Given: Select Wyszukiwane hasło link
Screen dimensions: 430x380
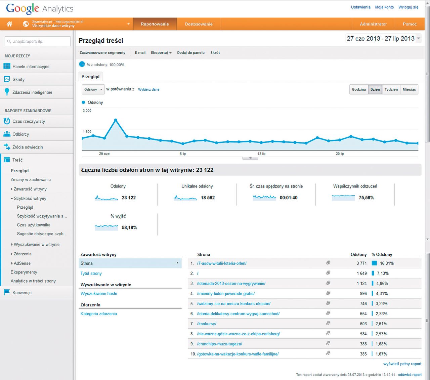Looking at the screenshot, I should [x=99, y=294].
